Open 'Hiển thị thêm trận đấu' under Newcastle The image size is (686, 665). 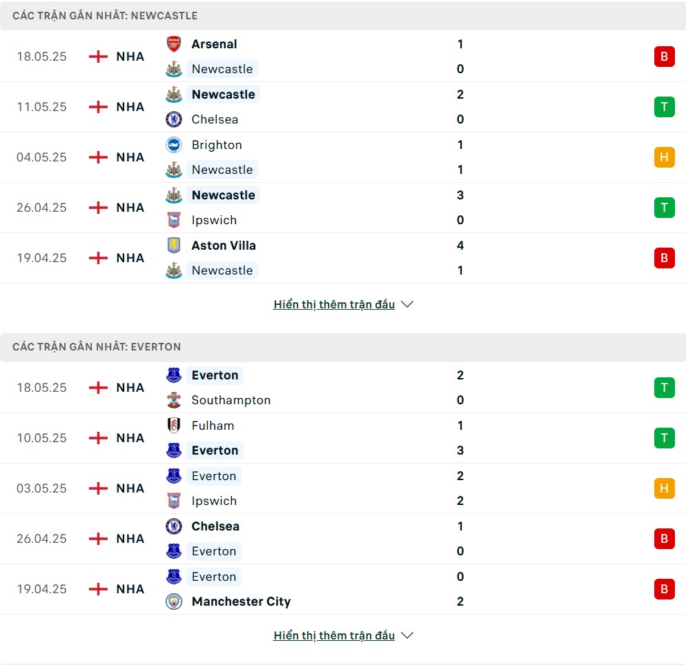334,304
